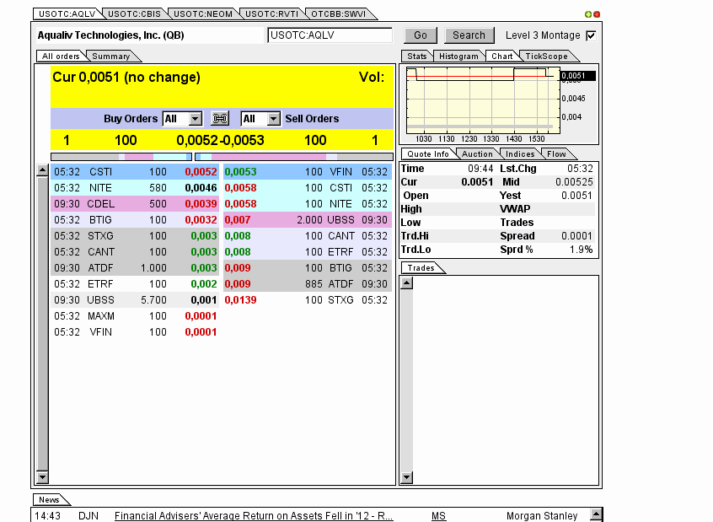Open the TickScope tab
This screenshot has height=522, width=713.
[x=547, y=57]
